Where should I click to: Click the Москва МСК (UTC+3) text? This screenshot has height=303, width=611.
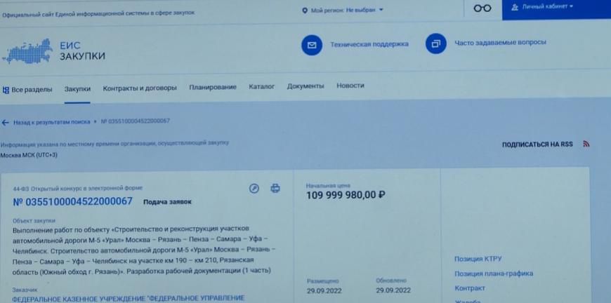click(x=29, y=155)
